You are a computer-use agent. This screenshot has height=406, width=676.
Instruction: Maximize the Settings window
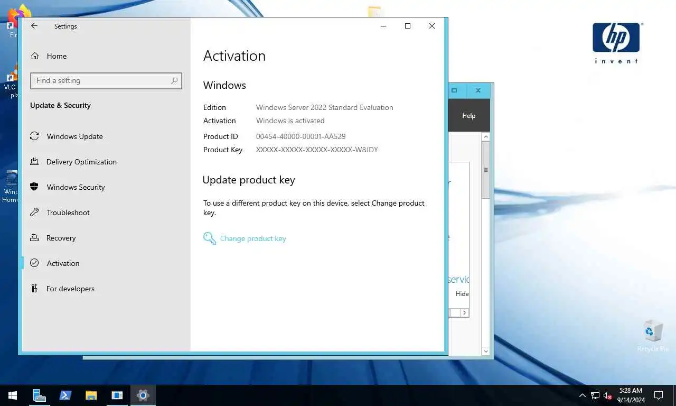[408, 26]
